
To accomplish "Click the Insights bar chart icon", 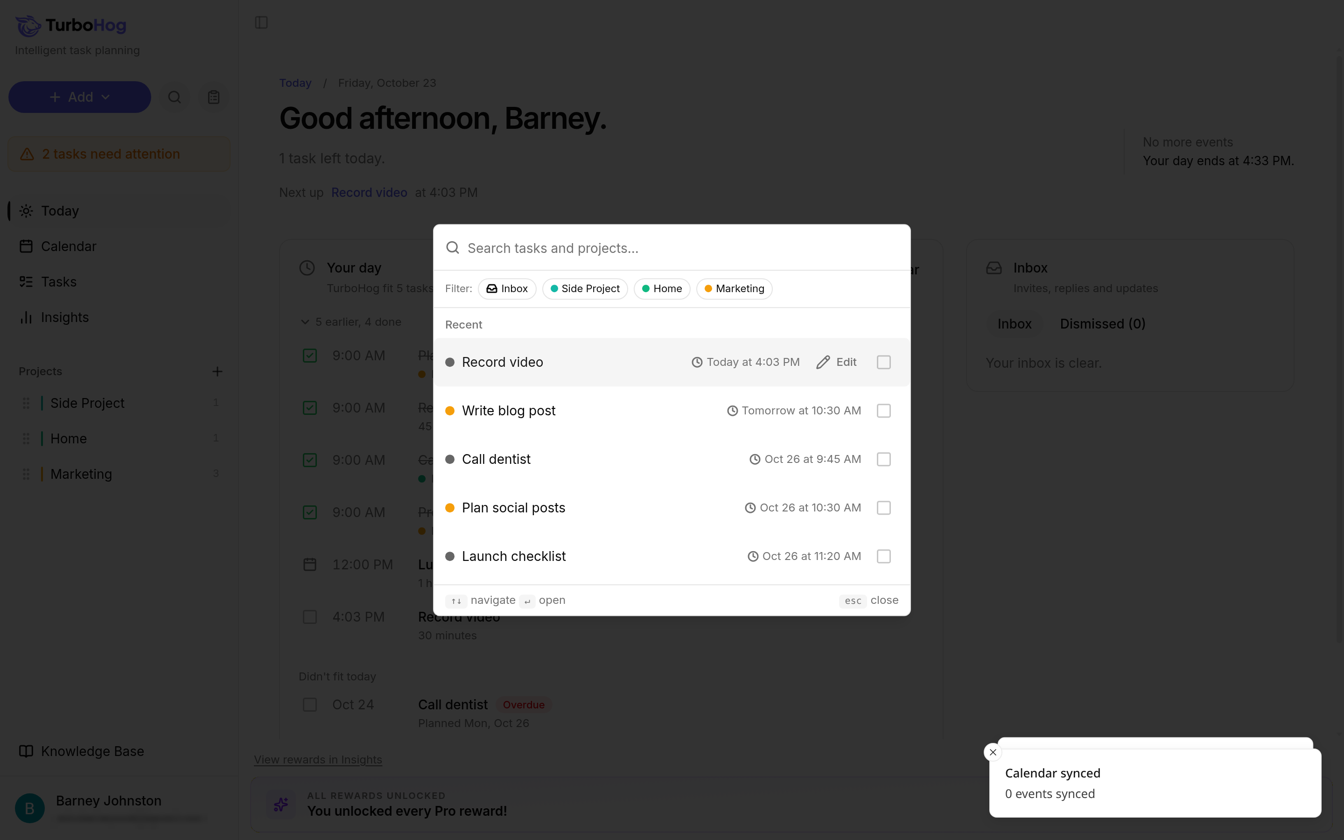I will click(x=26, y=317).
